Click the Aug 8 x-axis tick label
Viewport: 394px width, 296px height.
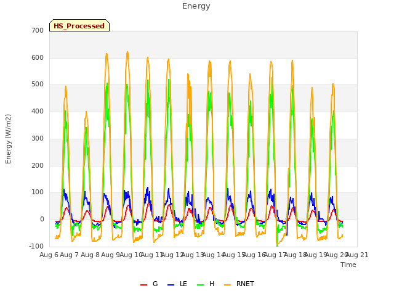click(x=90, y=255)
